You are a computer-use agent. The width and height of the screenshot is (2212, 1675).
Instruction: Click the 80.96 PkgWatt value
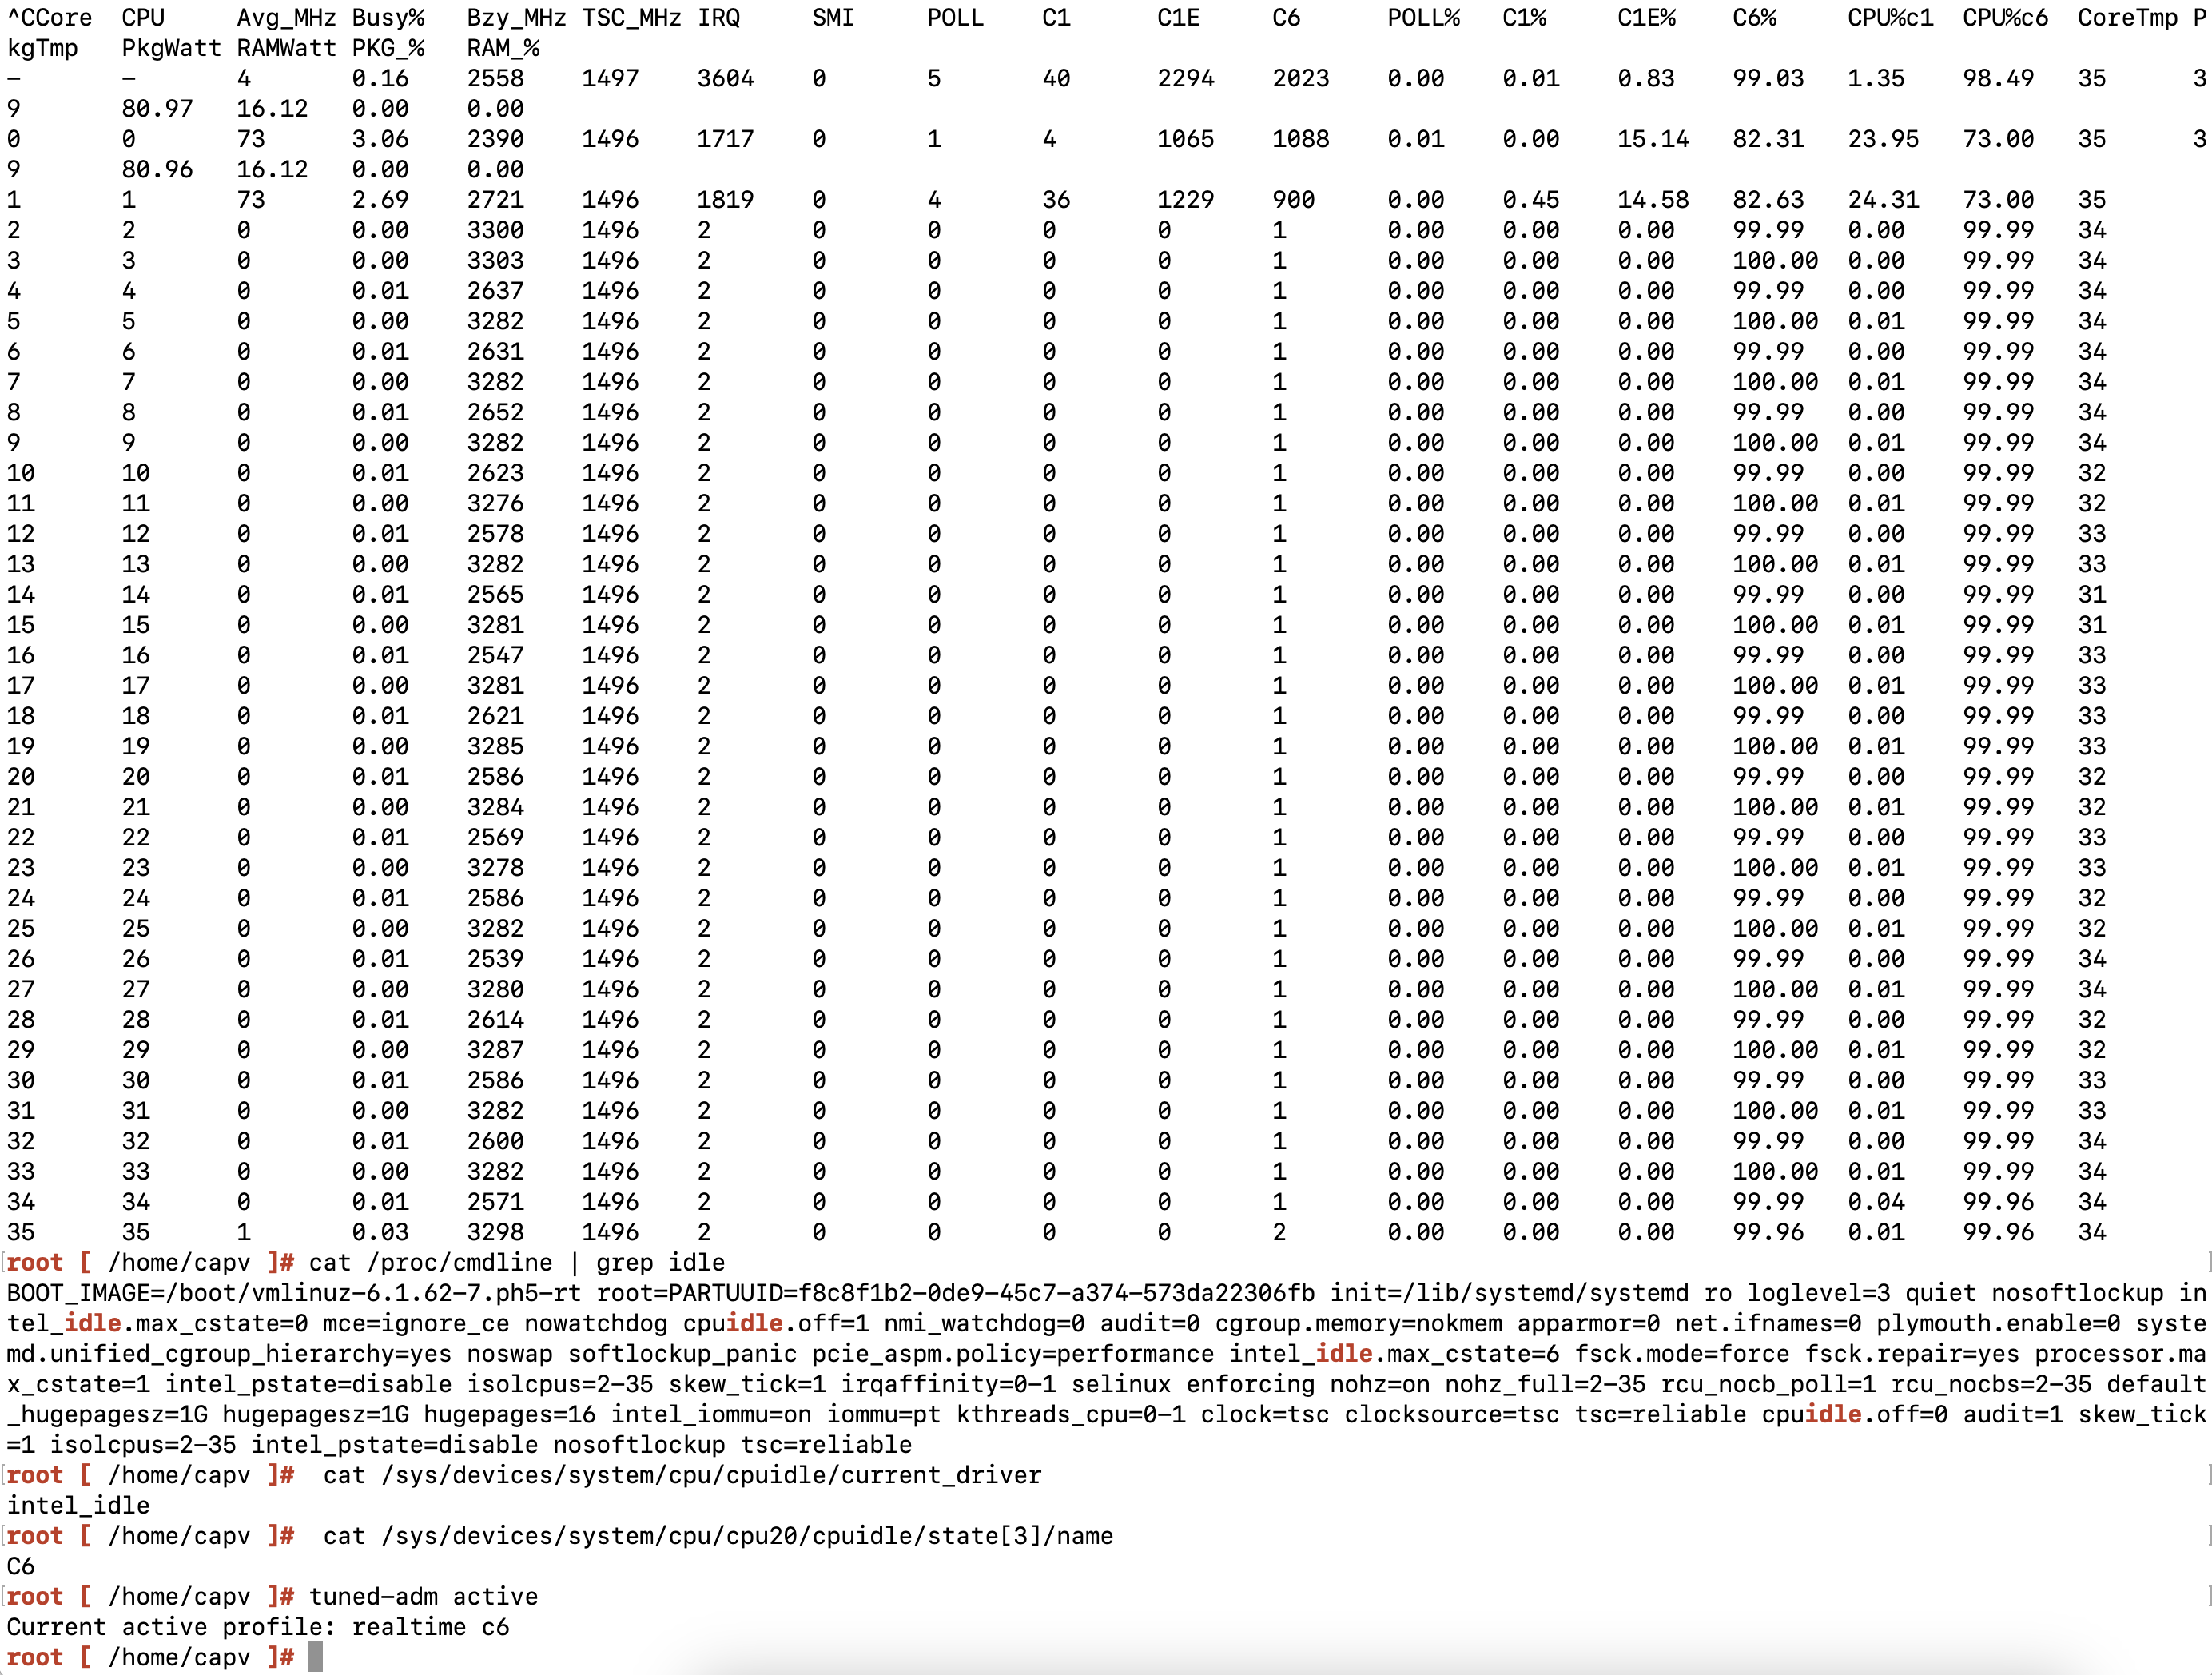(157, 170)
